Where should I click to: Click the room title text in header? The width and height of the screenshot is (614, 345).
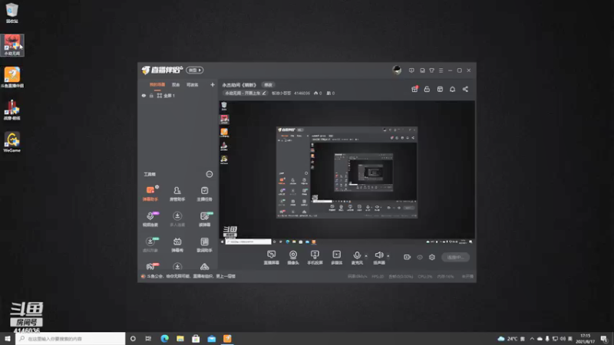(239, 85)
